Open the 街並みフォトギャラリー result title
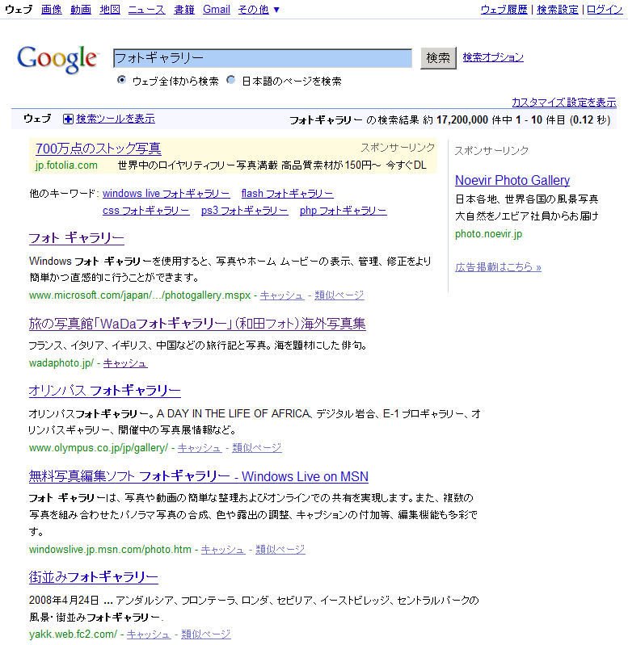The image size is (628, 645). pos(94,577)
